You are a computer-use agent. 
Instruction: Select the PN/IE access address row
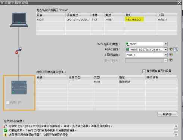coord(107,82)
